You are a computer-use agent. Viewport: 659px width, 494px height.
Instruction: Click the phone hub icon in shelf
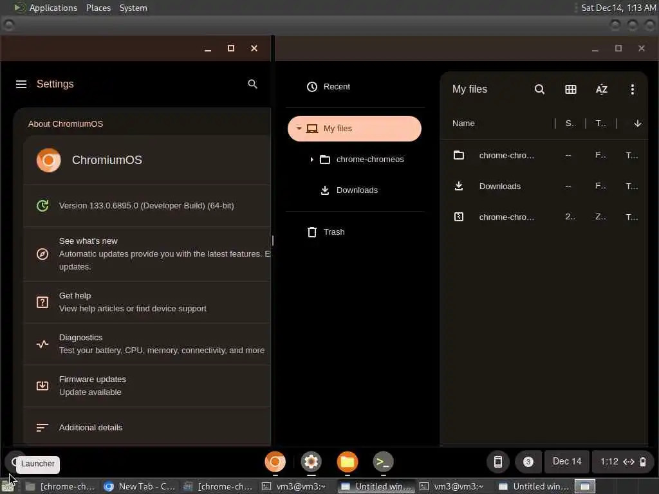click(x=498, y=462)
